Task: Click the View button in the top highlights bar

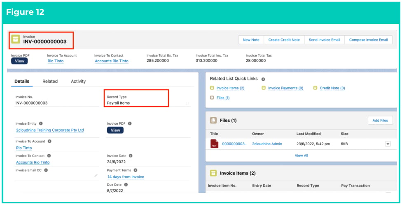Action: point(19,61)
